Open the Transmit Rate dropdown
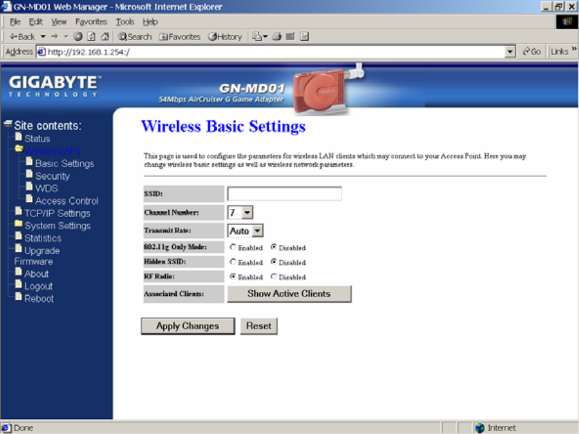The height and width of the screenshot is (434, 579). point(245,231)
